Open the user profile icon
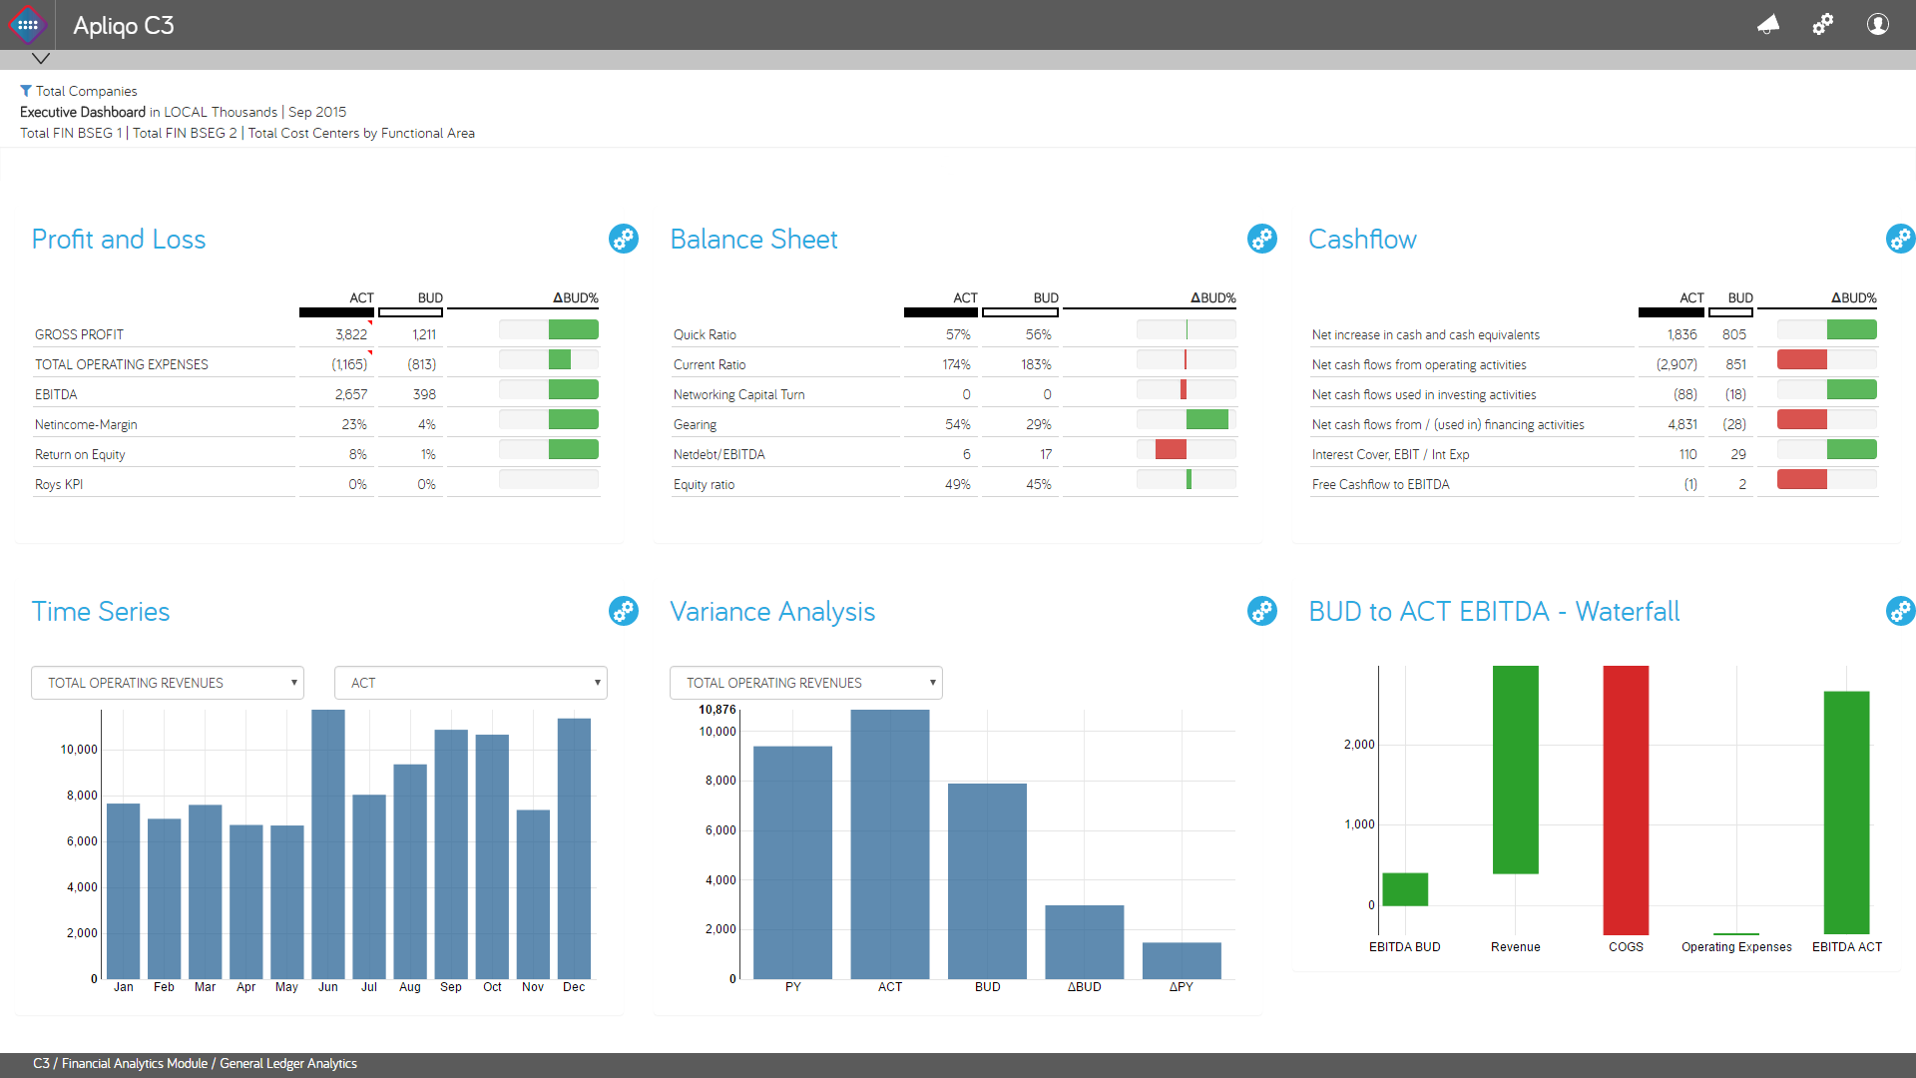The width and height of the screenshot is (1916, 1078). [x=1878, y=25]
